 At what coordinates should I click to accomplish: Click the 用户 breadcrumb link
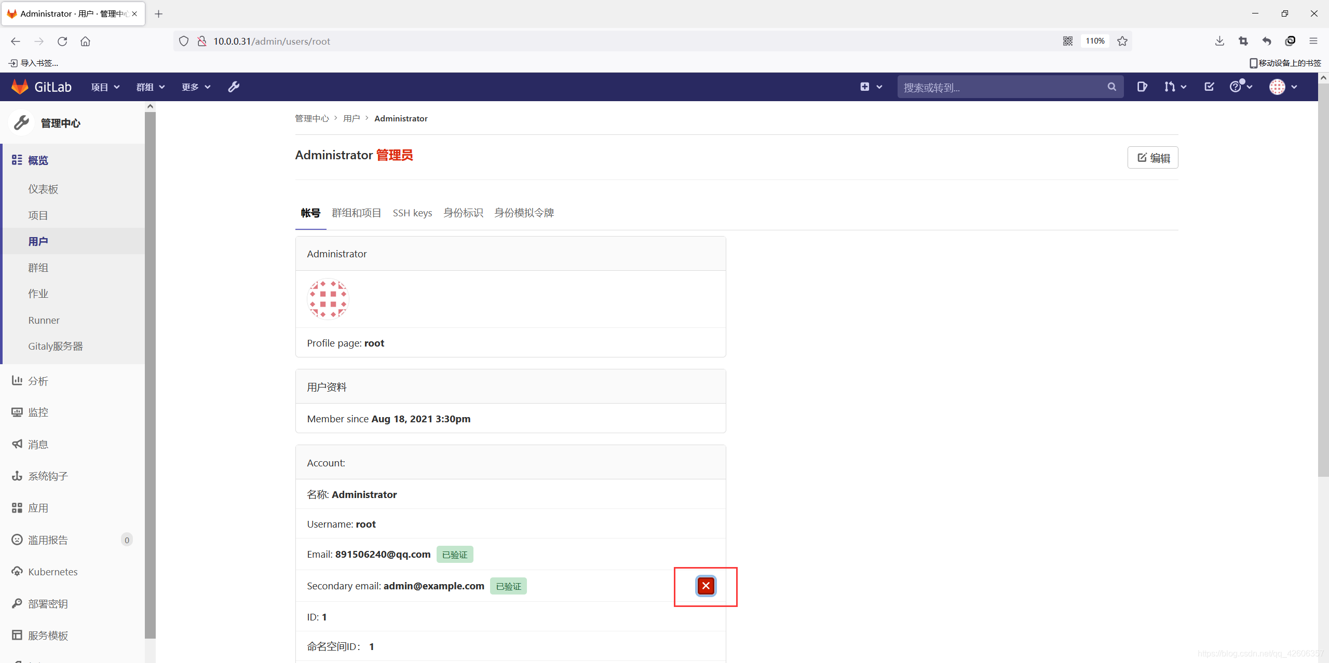pyautogui.click(x=351, y=118)
